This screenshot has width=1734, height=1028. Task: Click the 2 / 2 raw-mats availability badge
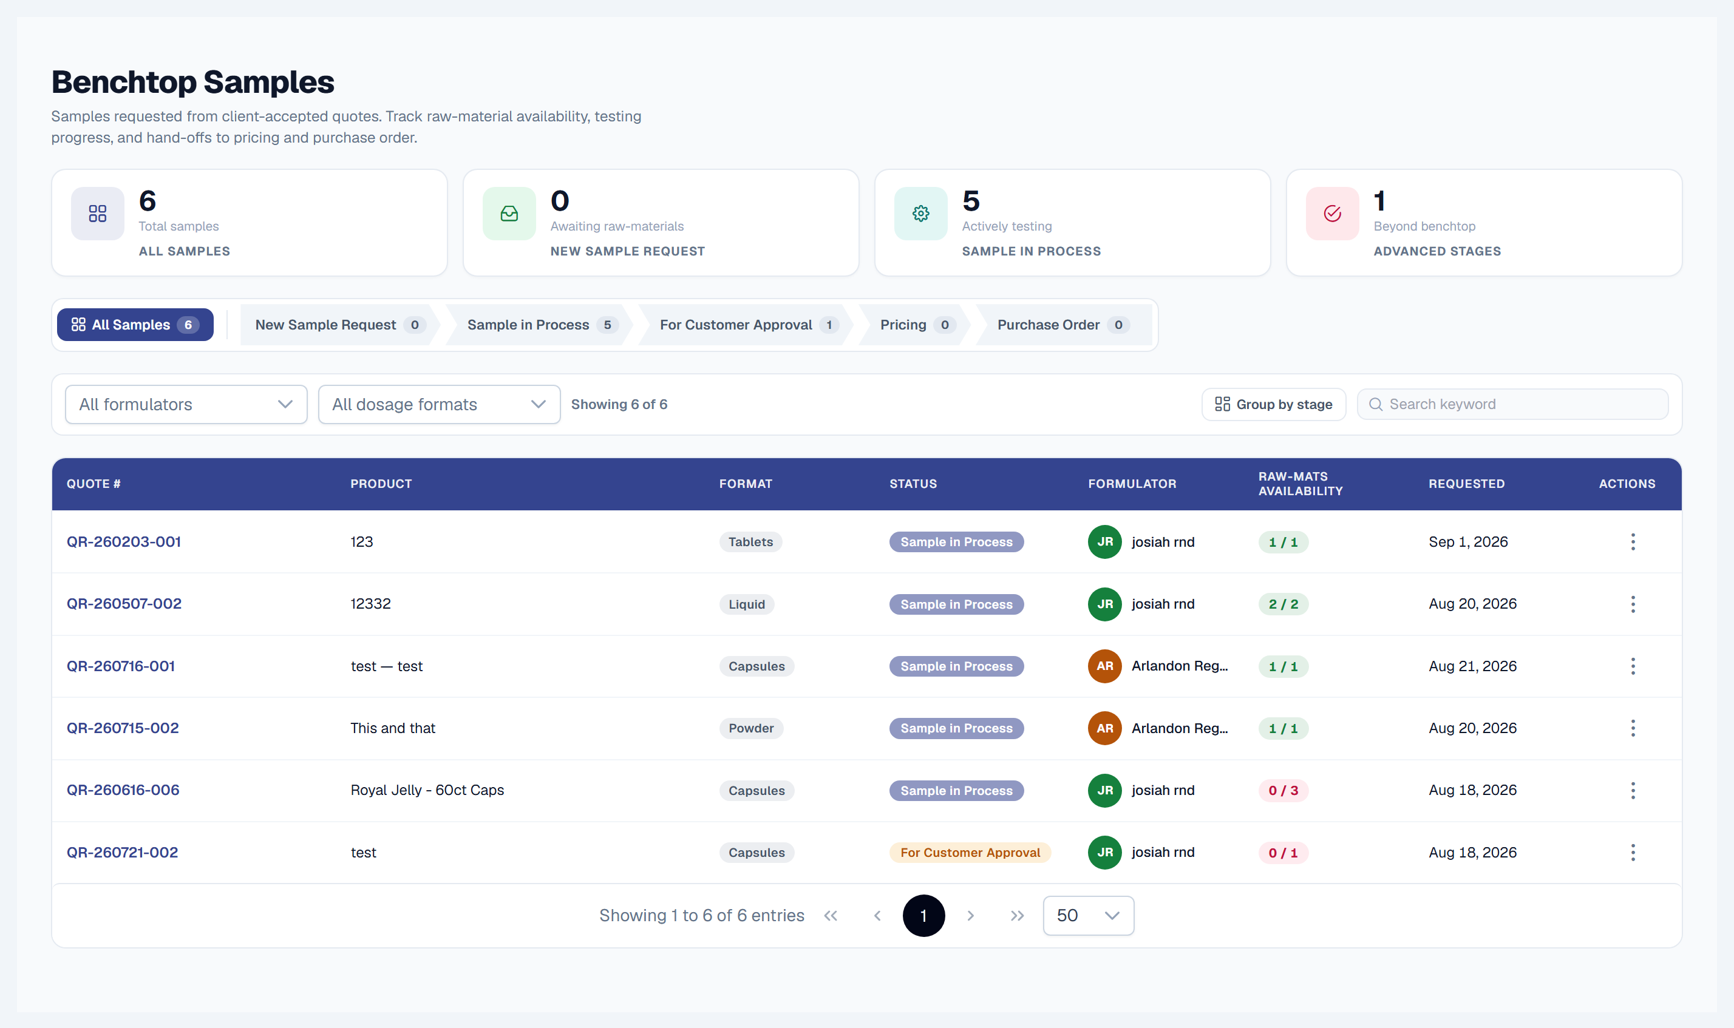pyautogui.click(x=1283, y=604)
